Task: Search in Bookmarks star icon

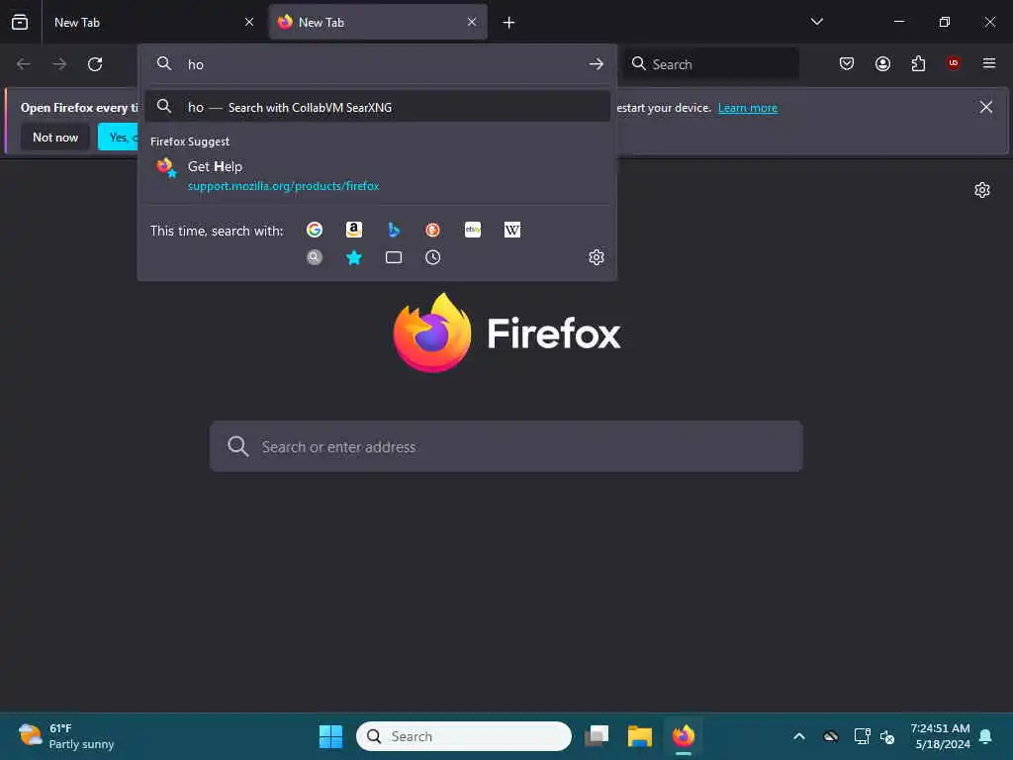Action: (x=354, y=257)
